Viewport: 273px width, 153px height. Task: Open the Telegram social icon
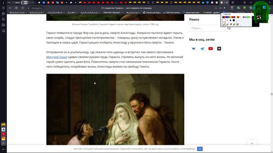point(202,48)
